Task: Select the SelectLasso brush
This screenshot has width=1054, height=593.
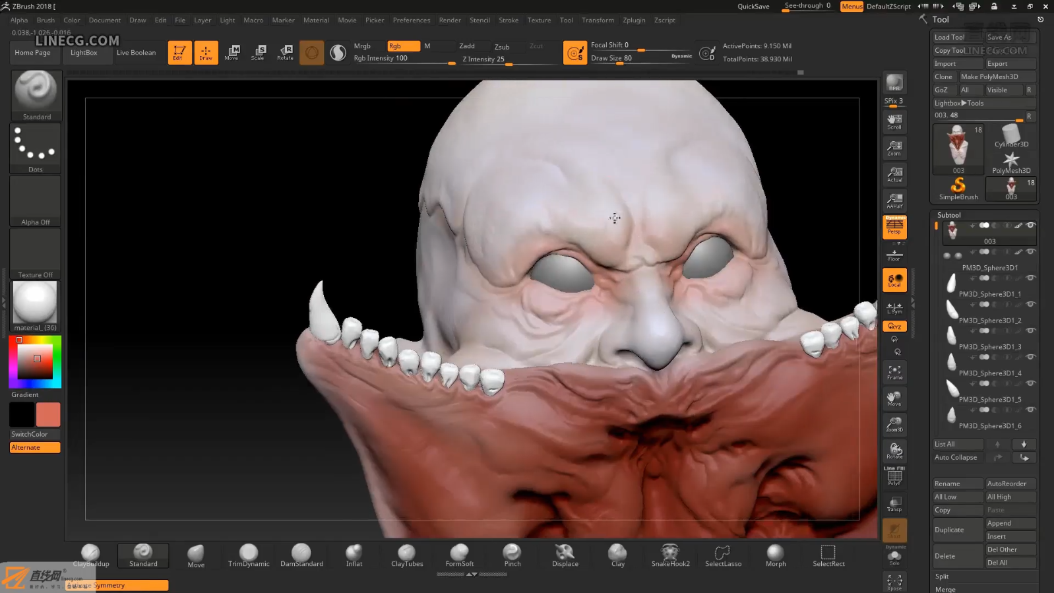Action: 723,555
